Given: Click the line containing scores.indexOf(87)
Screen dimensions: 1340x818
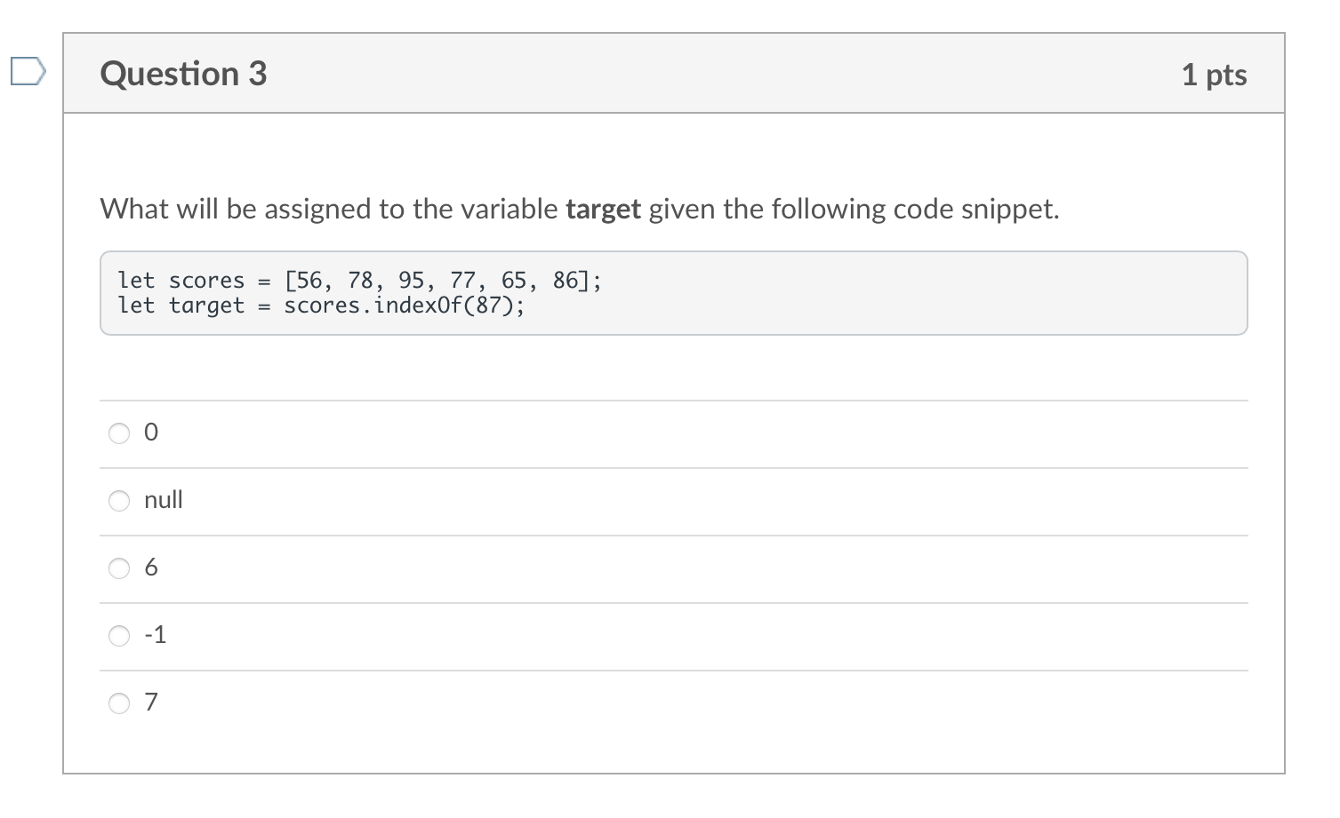Looking at the screenshot, I should [320, 306].
